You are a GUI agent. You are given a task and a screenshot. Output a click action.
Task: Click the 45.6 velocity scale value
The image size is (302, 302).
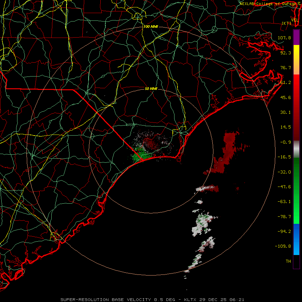point(286,97)
